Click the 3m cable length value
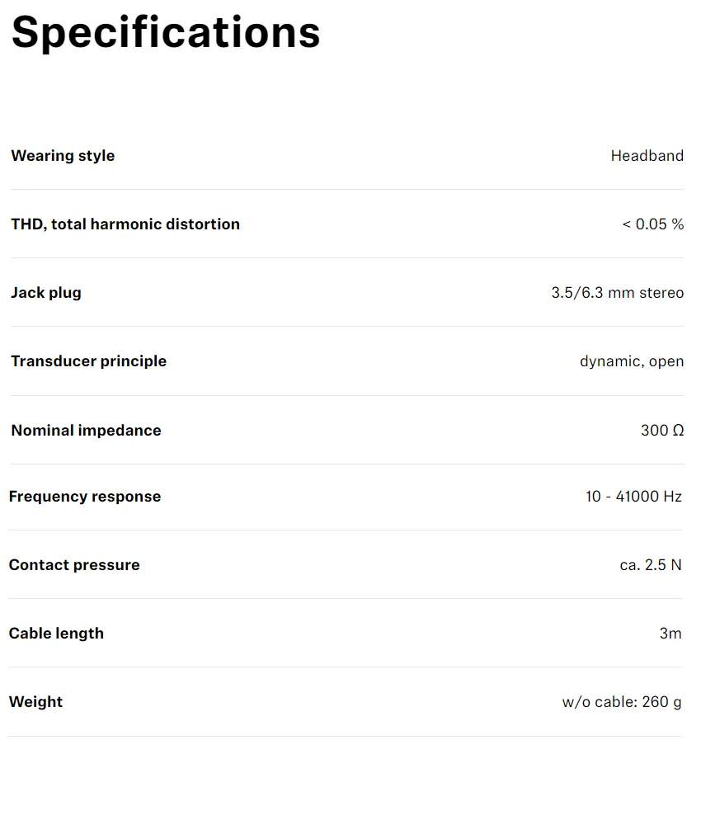Screen dimensions: 701x825 coord(670,634)
